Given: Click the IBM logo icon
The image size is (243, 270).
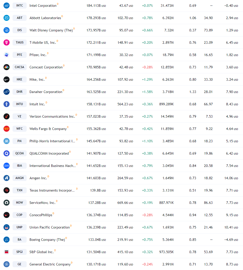Looking at the screenshot, I should pyautogui.click(x=7, y=166).
